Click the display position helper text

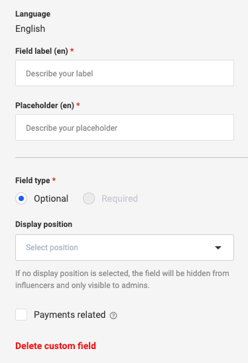pyautogui.click(x=122, y=279)
